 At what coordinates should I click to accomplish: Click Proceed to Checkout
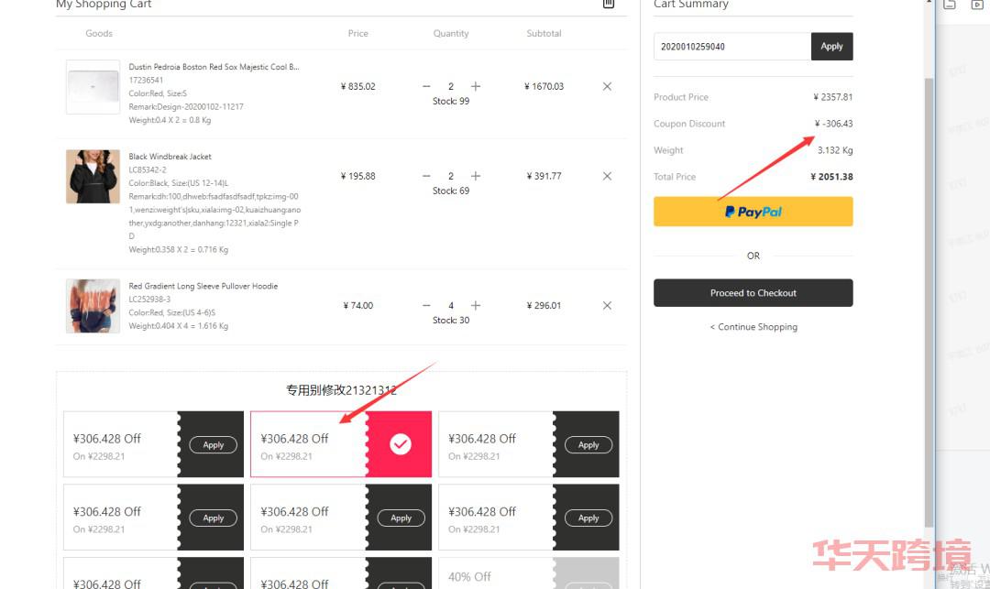point(753,293)
